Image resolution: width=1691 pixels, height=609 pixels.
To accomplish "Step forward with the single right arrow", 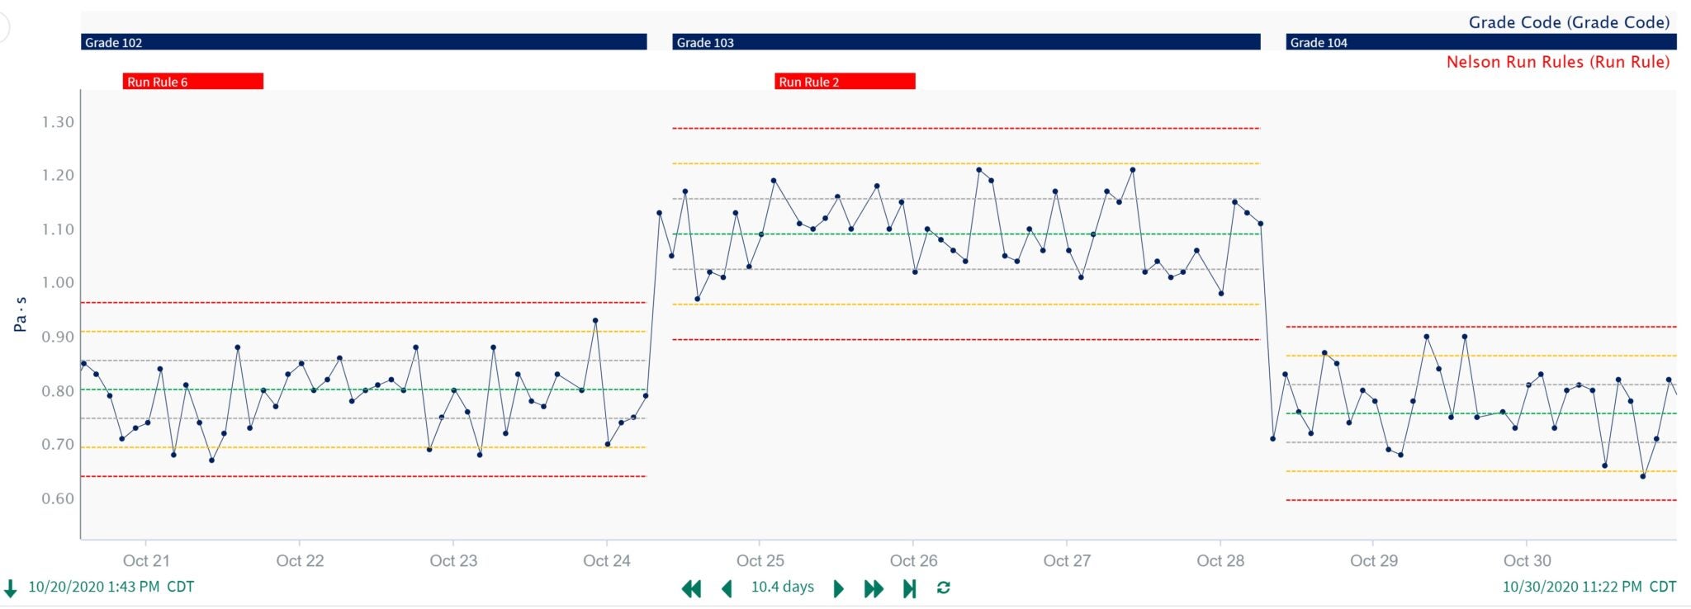I will click(x=839, y=588).
